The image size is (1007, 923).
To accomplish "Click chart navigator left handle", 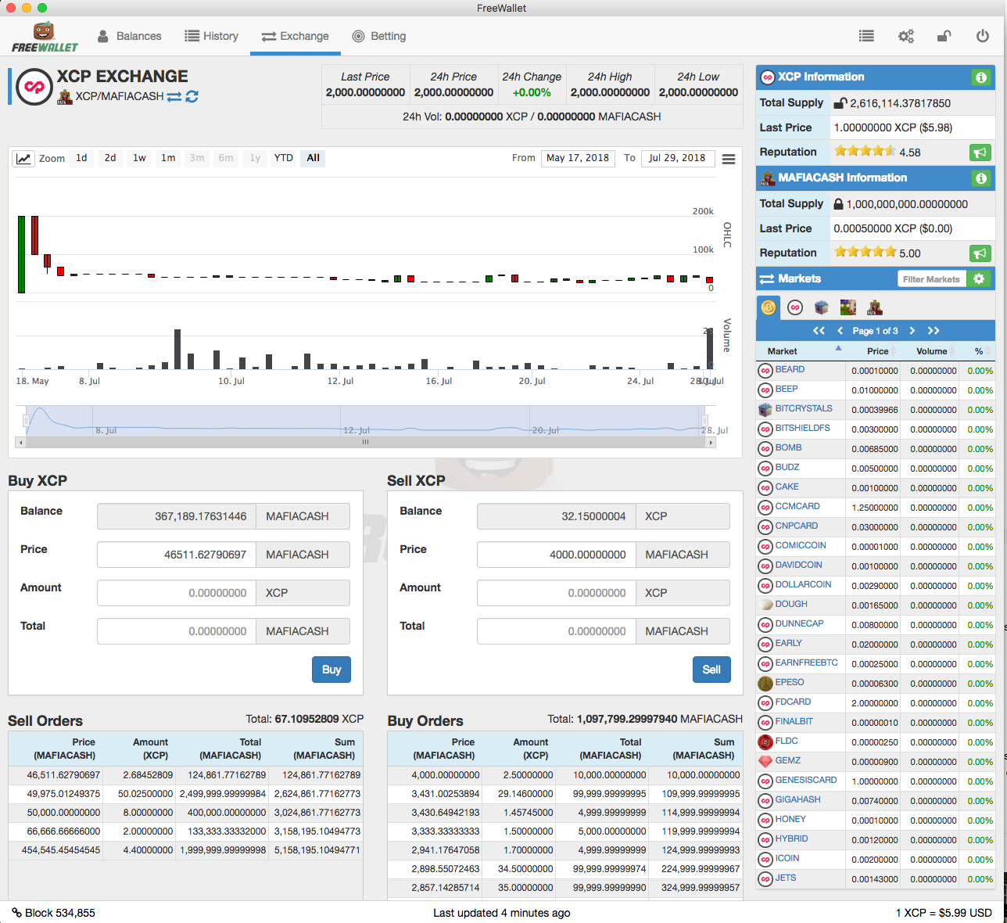I will click(x=26, y=421).
